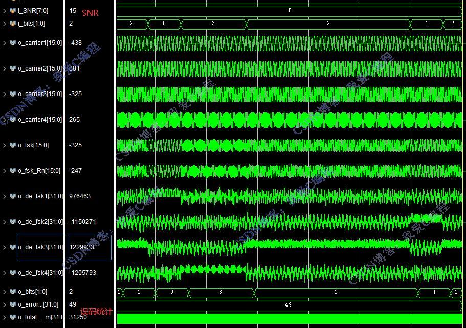Click the value -438 of o_carrier1
This screenshot has width=466, height=328.
click(75, 43)
